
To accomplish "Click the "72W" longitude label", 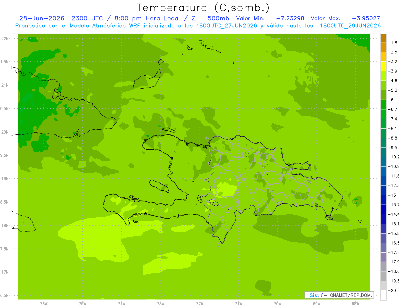I will [199, 304].
